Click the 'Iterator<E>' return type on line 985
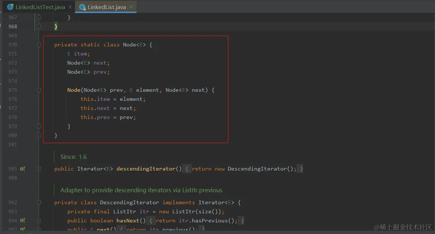Image resolution: width=435 pixels, height=234 pixels. (95, 169)
